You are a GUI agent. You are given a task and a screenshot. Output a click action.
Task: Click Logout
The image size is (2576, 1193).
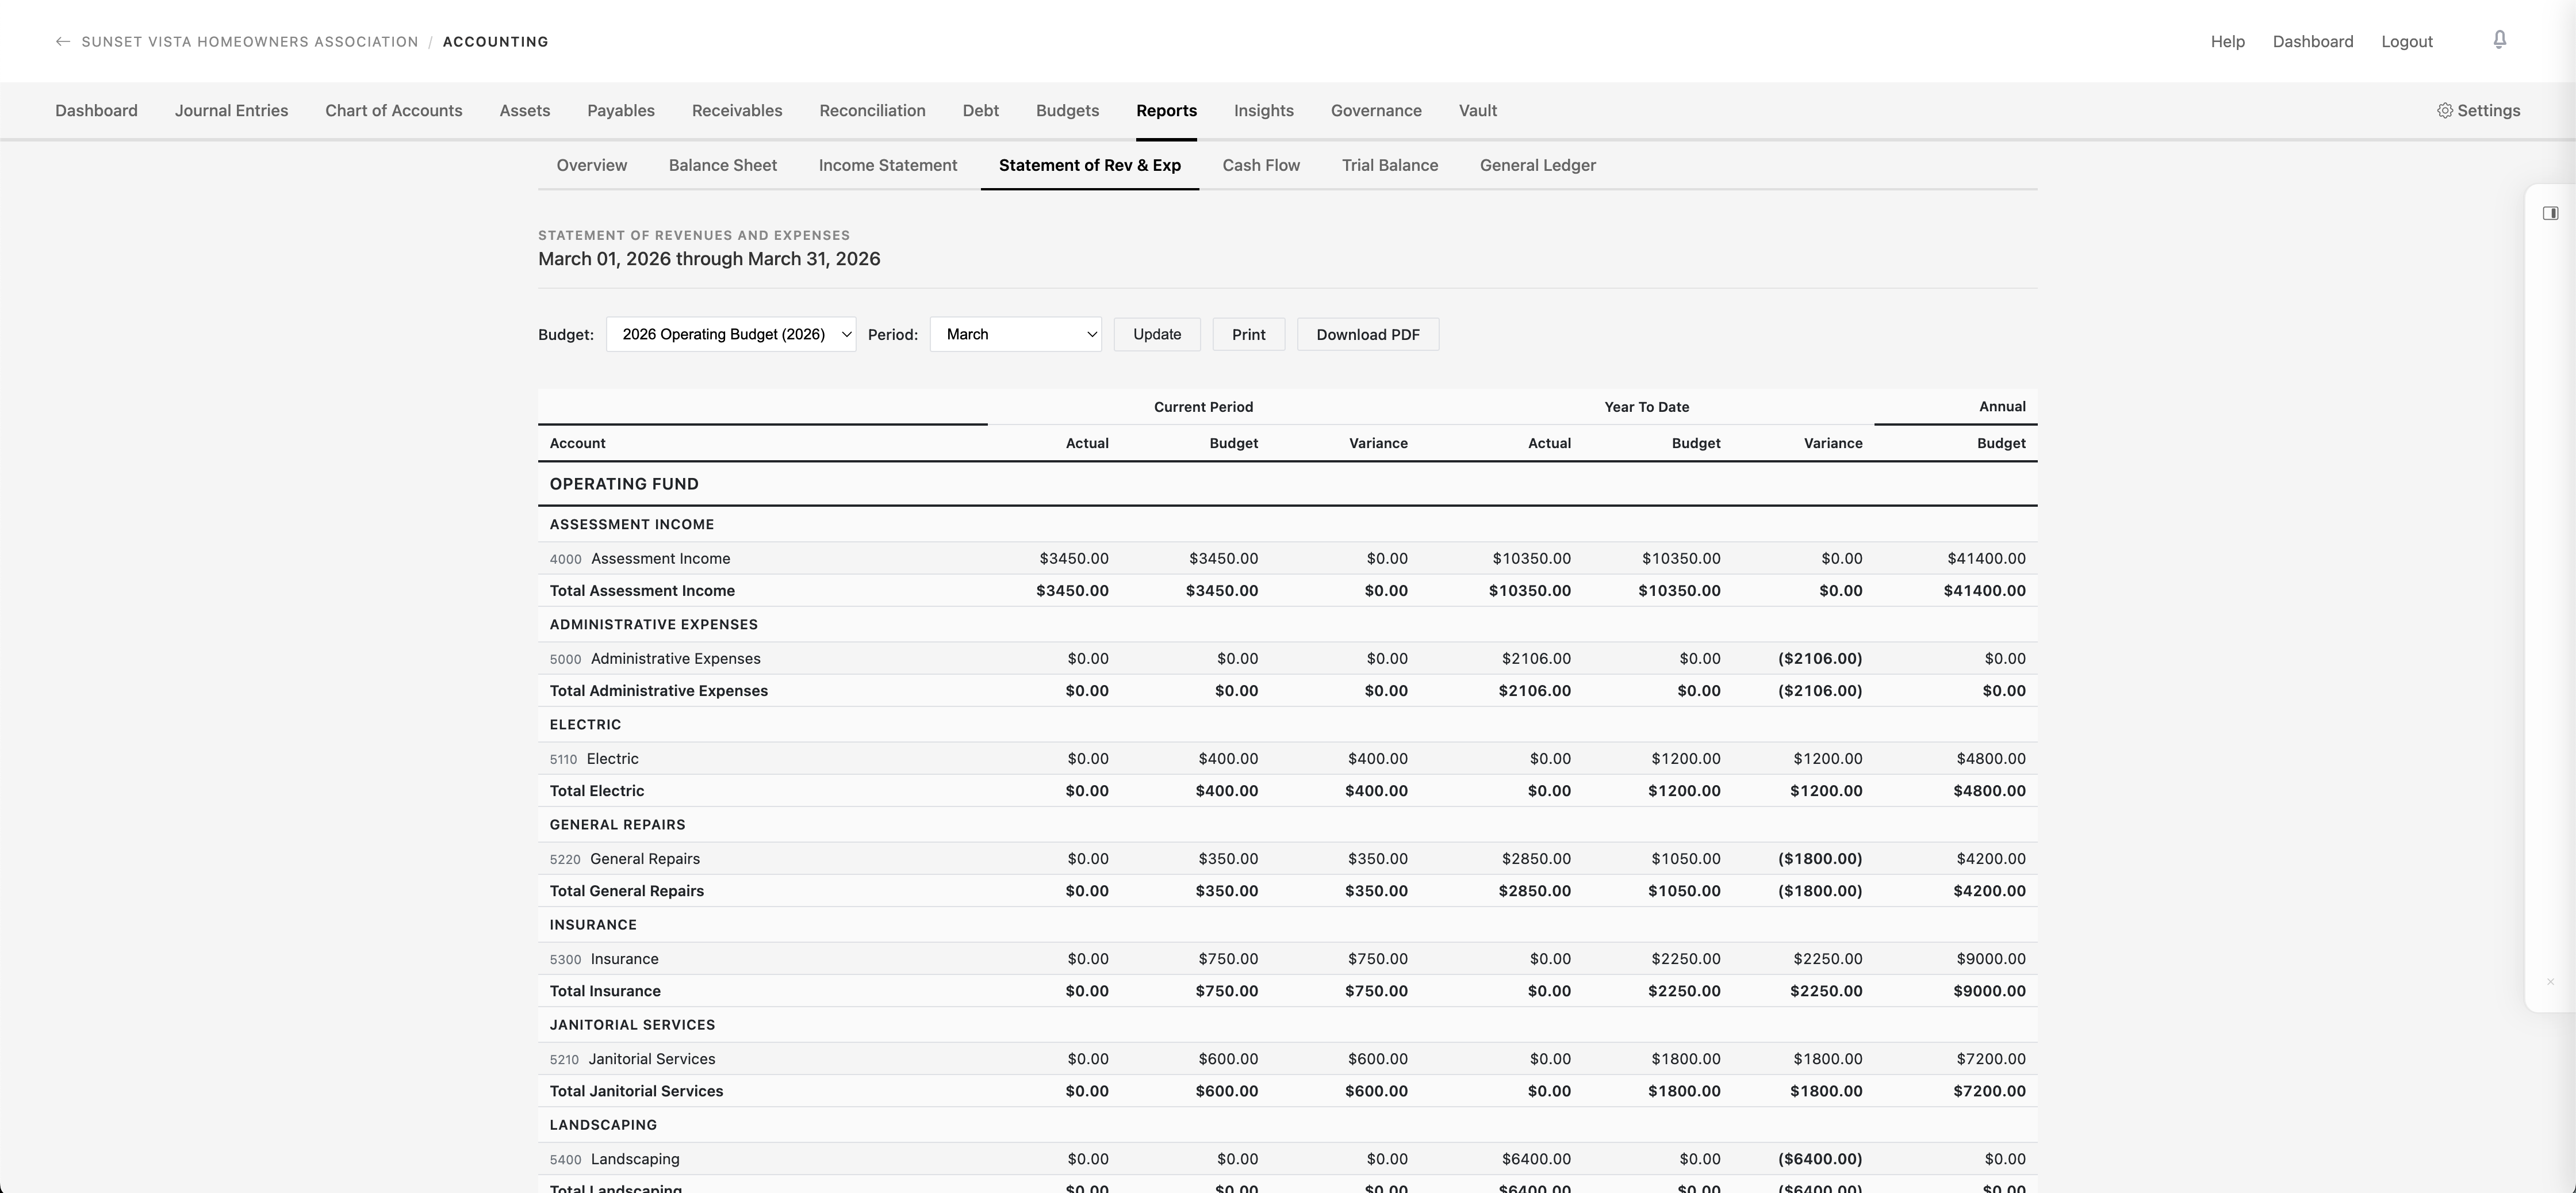[x=2406, y=42]
